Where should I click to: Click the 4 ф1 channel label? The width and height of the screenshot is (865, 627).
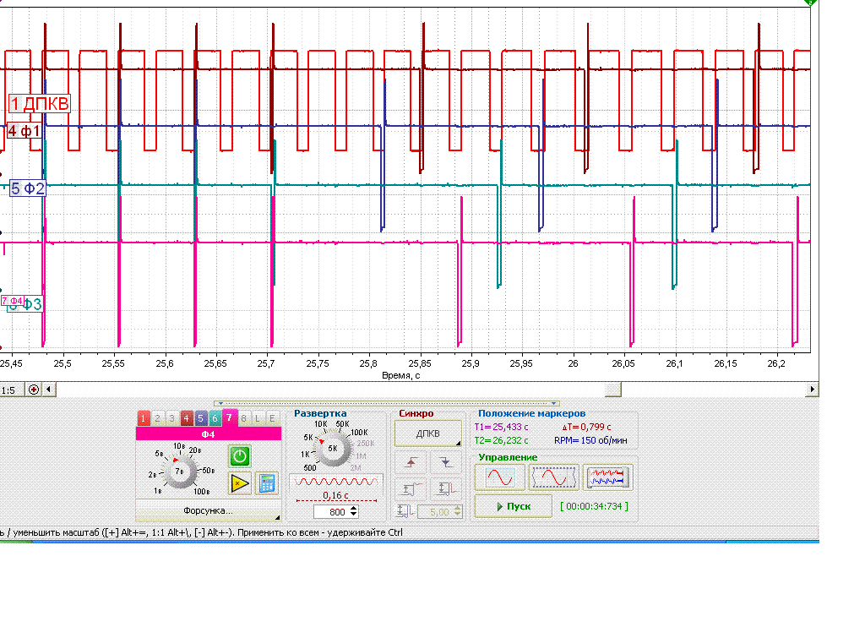[x=24, y=131]
